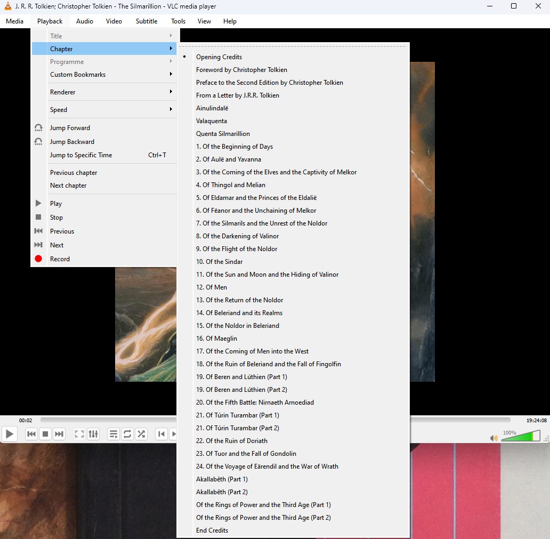Select chapter 9. Of the Flight of the Noldor
The height and width of the screenshot is (539, 550).
[293, 249]
